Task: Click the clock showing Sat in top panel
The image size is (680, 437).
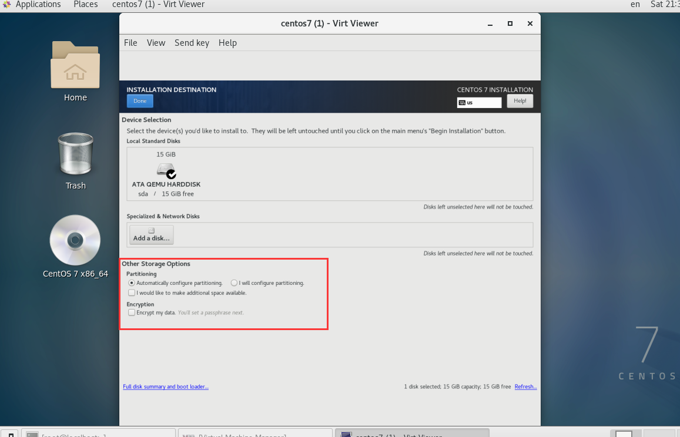Action: 665,4
